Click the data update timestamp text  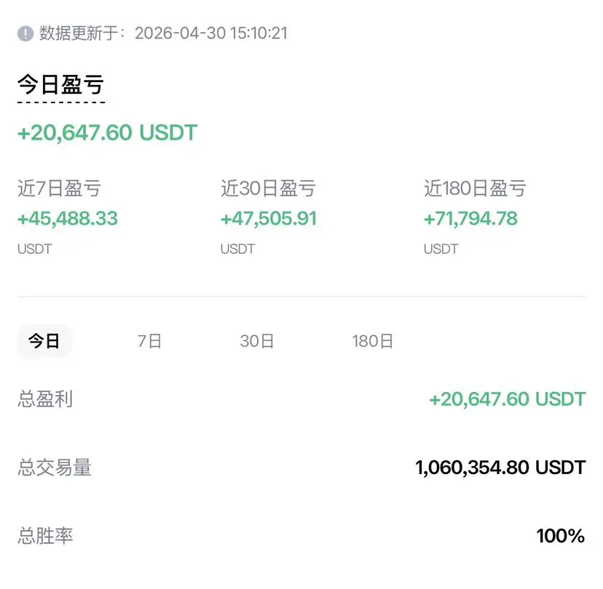163,33
